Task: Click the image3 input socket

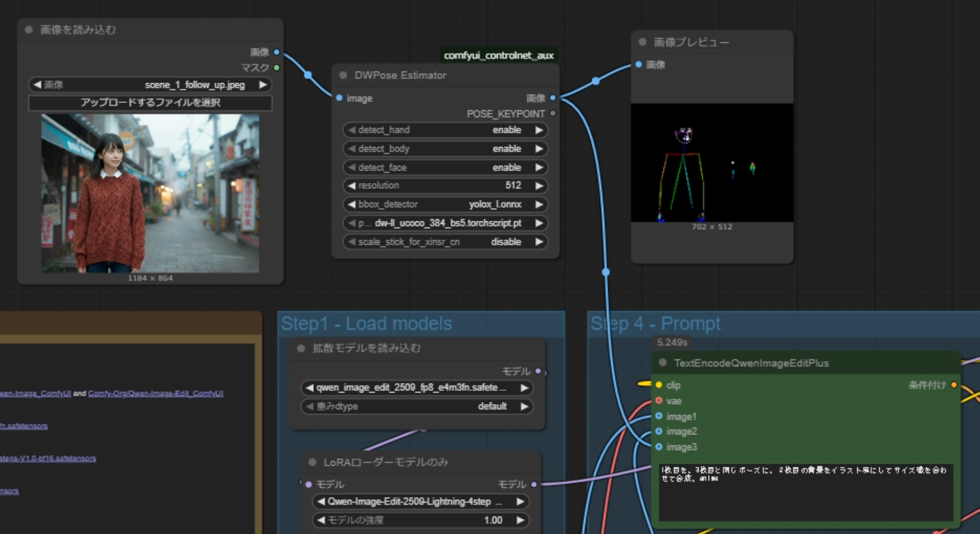Action: pos(659,447)
